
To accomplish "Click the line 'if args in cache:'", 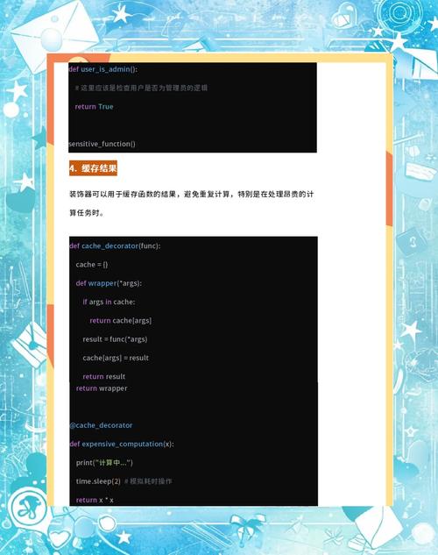I will (109, 302).
